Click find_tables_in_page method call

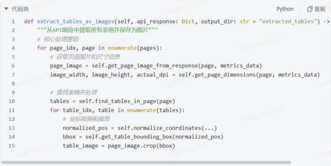[126, 101]
